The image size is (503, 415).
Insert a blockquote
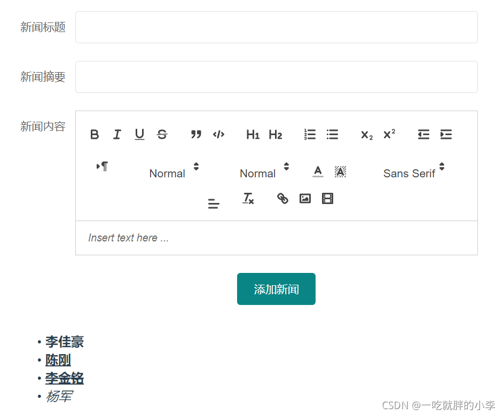click(x=196, y=135)
